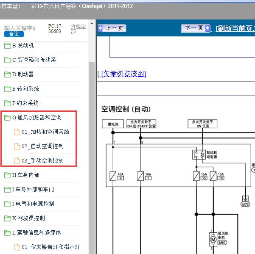Click folder icon beside E 转向系统
The height and width of the screenshot is (254, 255).
pyautogui.click(x=8, y=89)
